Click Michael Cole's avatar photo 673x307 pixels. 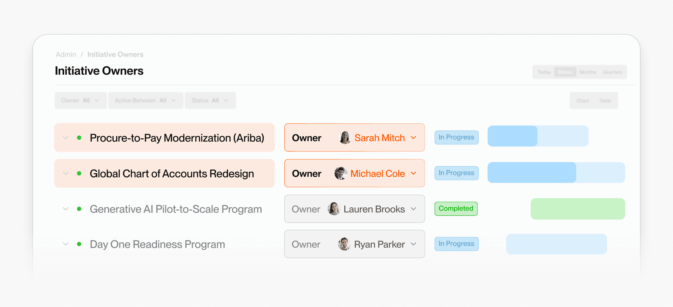point(341,173)
